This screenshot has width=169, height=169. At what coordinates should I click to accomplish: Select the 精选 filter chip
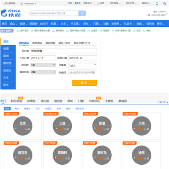tap(7, 108)
